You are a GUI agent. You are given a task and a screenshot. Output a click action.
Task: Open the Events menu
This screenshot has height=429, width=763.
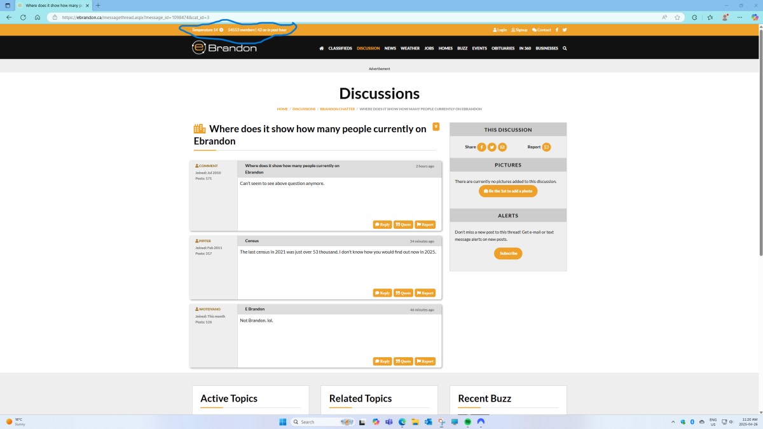point(479,48)
